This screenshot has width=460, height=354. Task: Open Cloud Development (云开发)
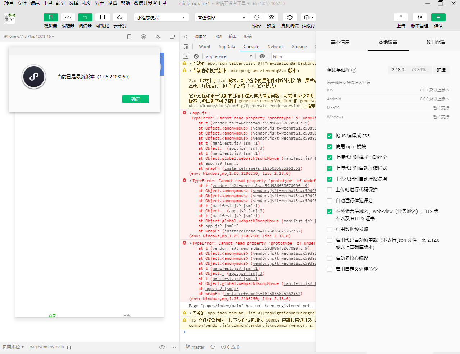click(120, 17)
